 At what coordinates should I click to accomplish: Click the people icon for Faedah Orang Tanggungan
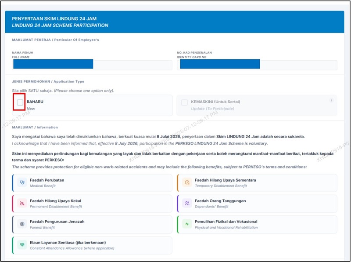pos(187,203)
